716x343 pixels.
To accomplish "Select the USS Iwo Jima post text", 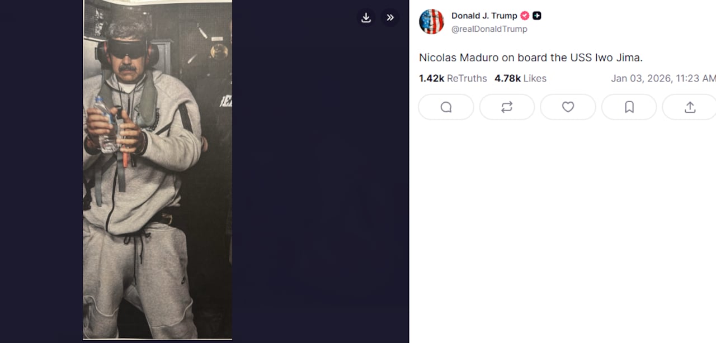I will [531, 57].
